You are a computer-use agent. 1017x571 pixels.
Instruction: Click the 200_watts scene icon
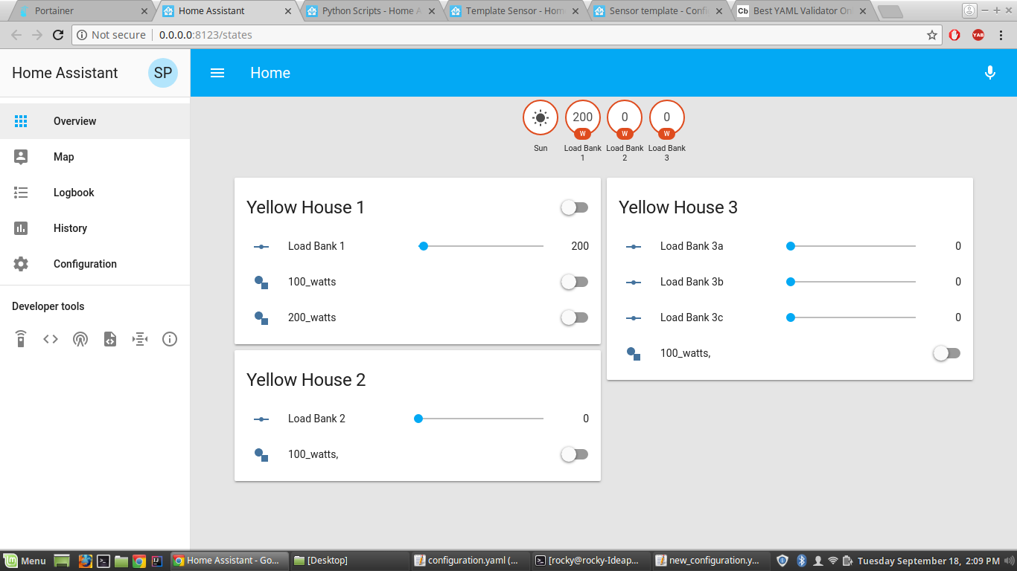click(261, 317)
